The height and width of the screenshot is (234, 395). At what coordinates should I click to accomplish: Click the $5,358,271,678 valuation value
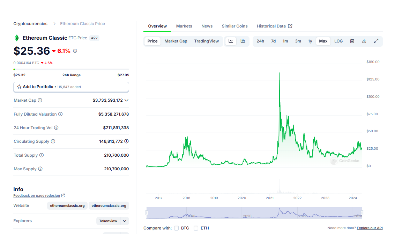[114, 114]
